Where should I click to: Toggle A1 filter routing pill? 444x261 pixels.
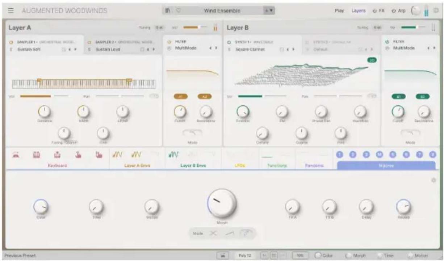point(181,97)
